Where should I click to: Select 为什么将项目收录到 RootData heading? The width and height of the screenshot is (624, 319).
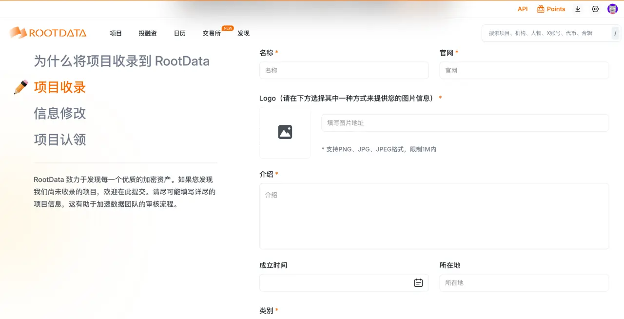click(x=121, y=61)
